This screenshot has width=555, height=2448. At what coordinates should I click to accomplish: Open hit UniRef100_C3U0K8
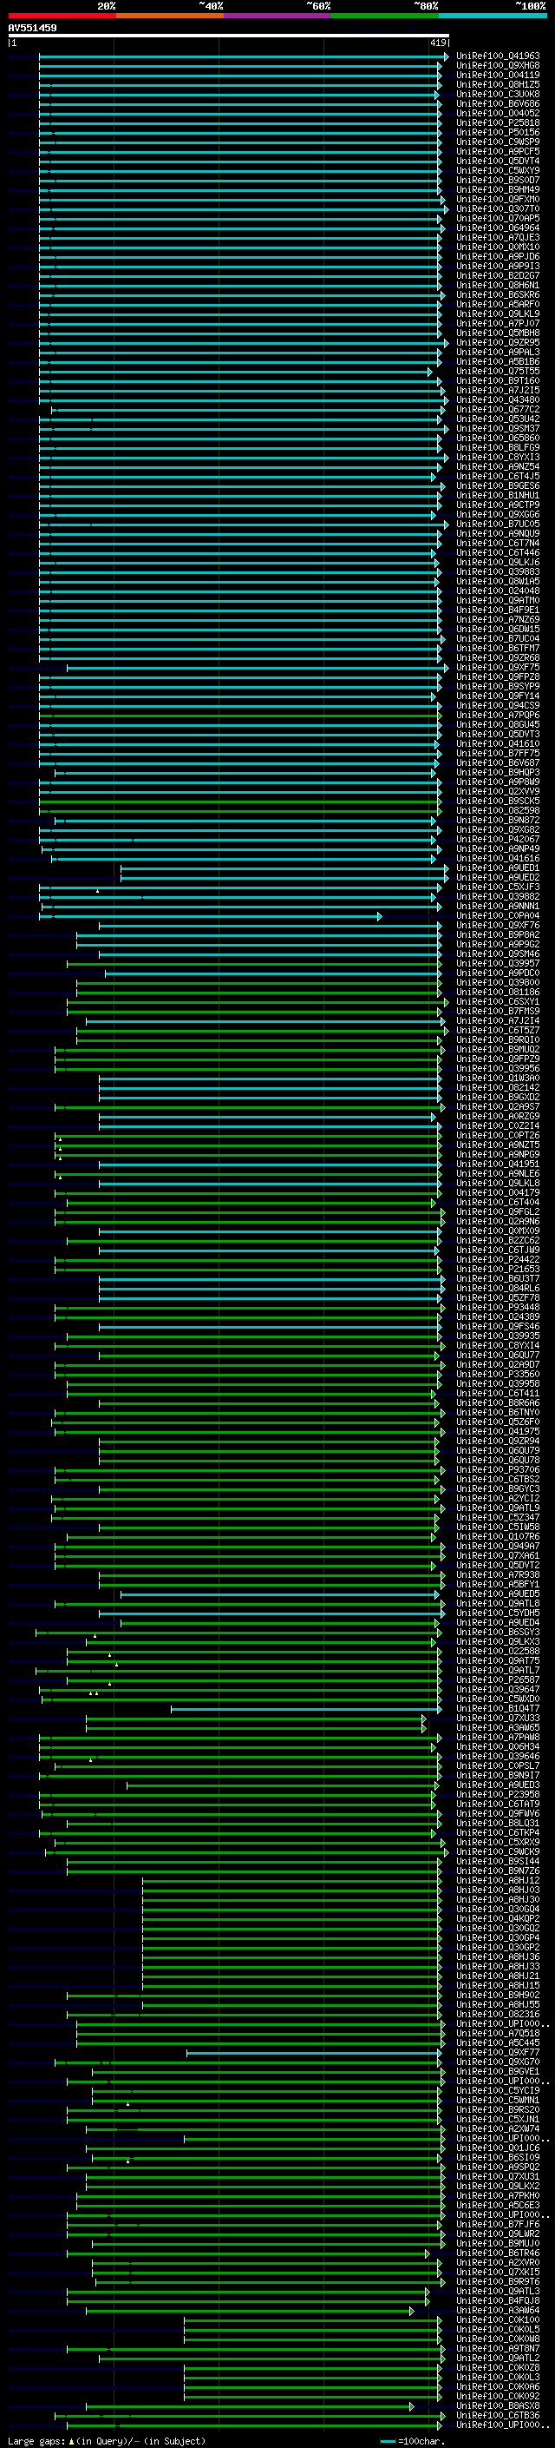coord(498,94)
